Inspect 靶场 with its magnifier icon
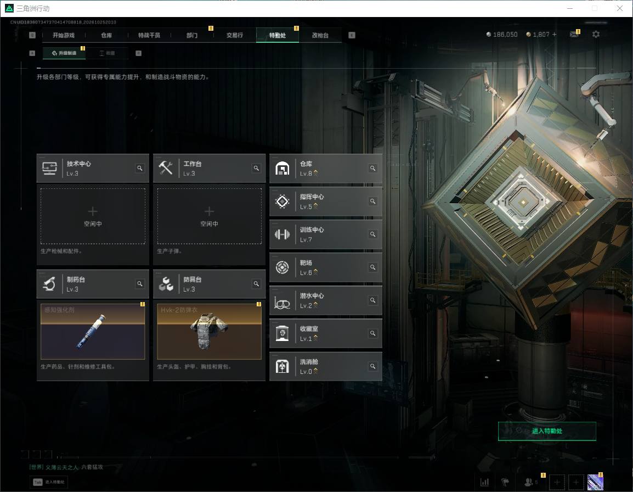633x492 pixels. pos(372,267)
